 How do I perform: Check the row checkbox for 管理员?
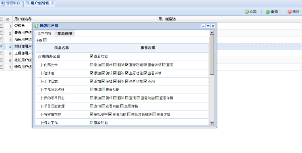pos(1,26)
